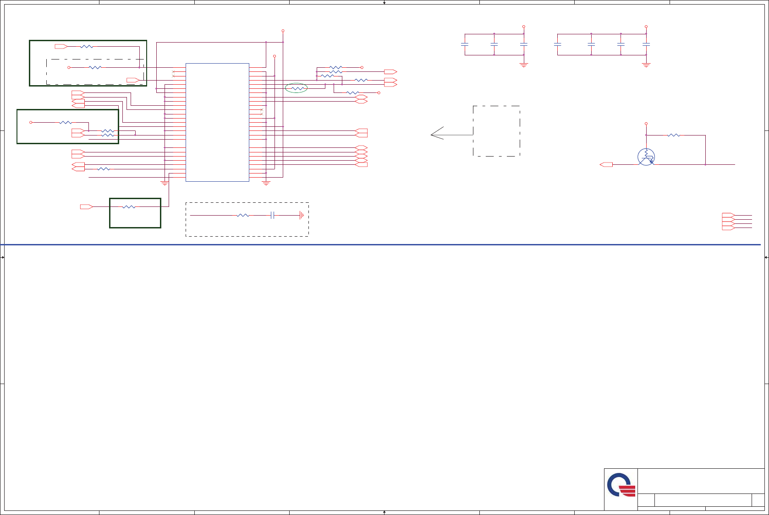This screenshot has width=769, height=515.
Task: Click ground symbol under the three-capacitor bank
Action: pyautogui.click(x=524, y=65)
